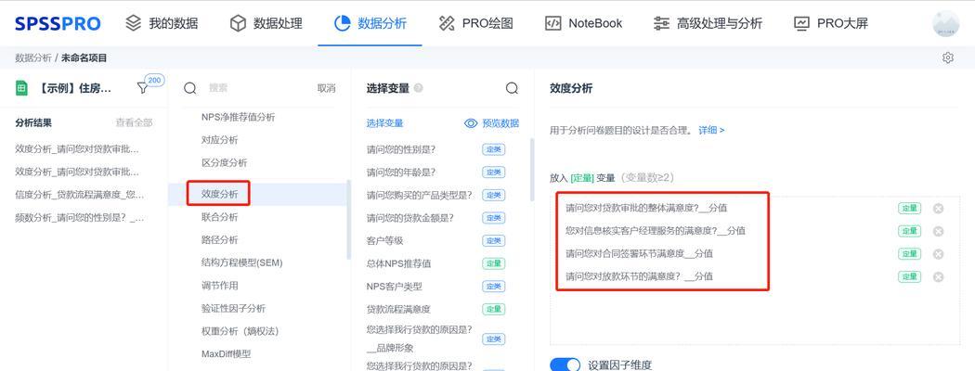Select 结构方程模型(SEM) method
Image resolution: width=975 pixels, height=371 pixels.
[241, 262]
